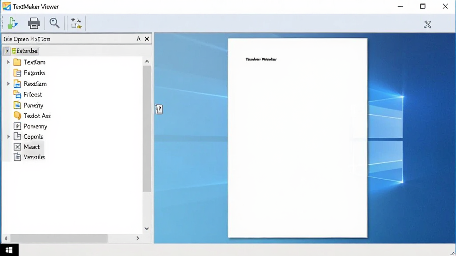Image resolution: width=456 pixels, height=256 pixels.
Task: Collapse the Extanlsel root node arrow
Action: pos(7,51)
